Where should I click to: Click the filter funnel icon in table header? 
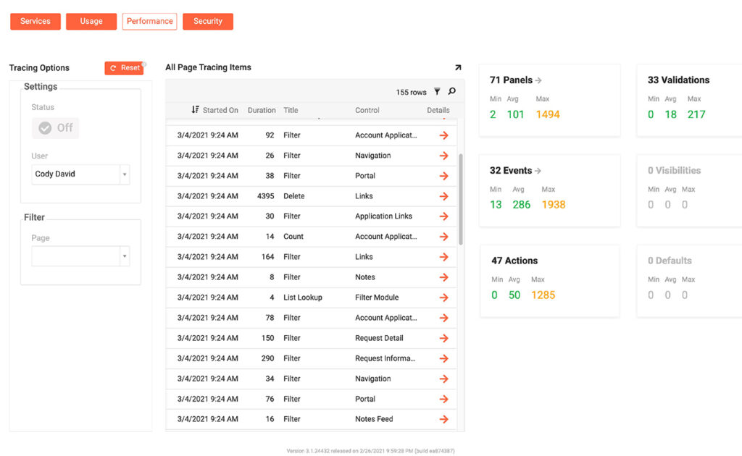(x=437, y=92)
